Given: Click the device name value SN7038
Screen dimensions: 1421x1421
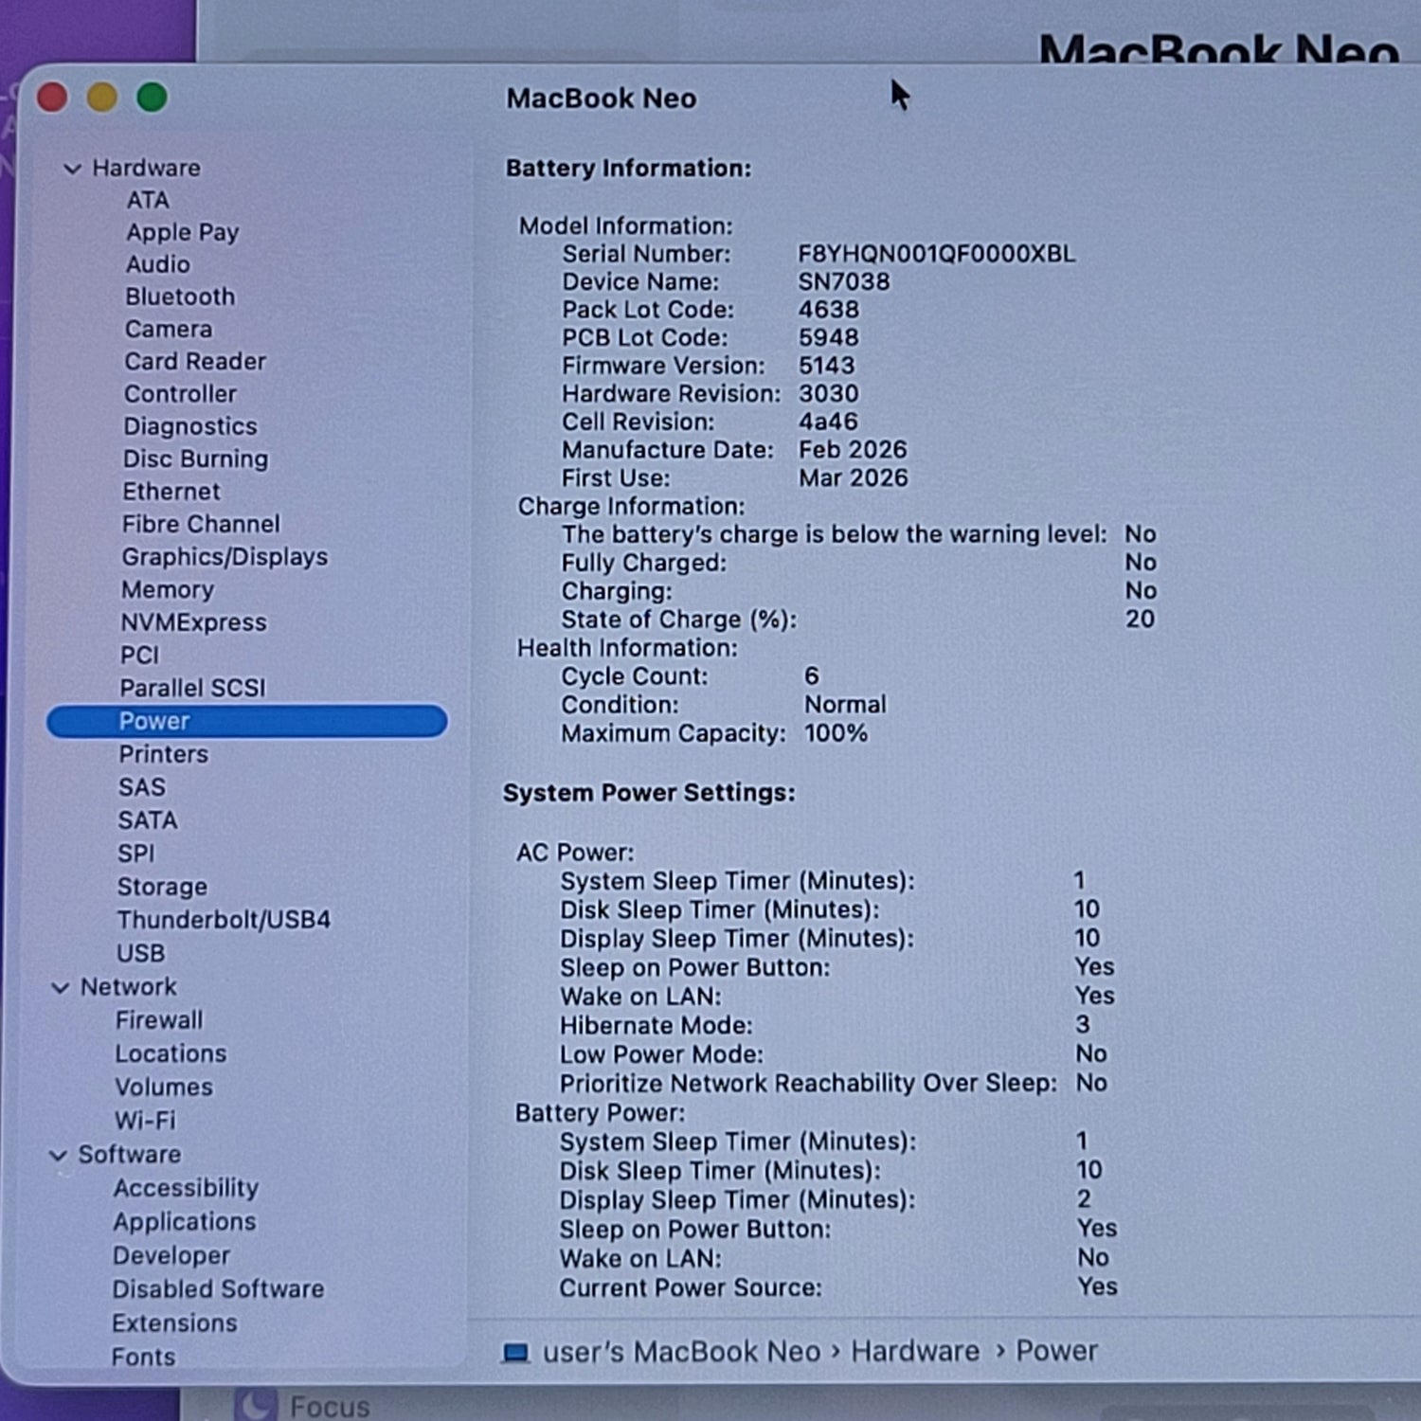Looking at the screenshot, I should tap(844, 282).
